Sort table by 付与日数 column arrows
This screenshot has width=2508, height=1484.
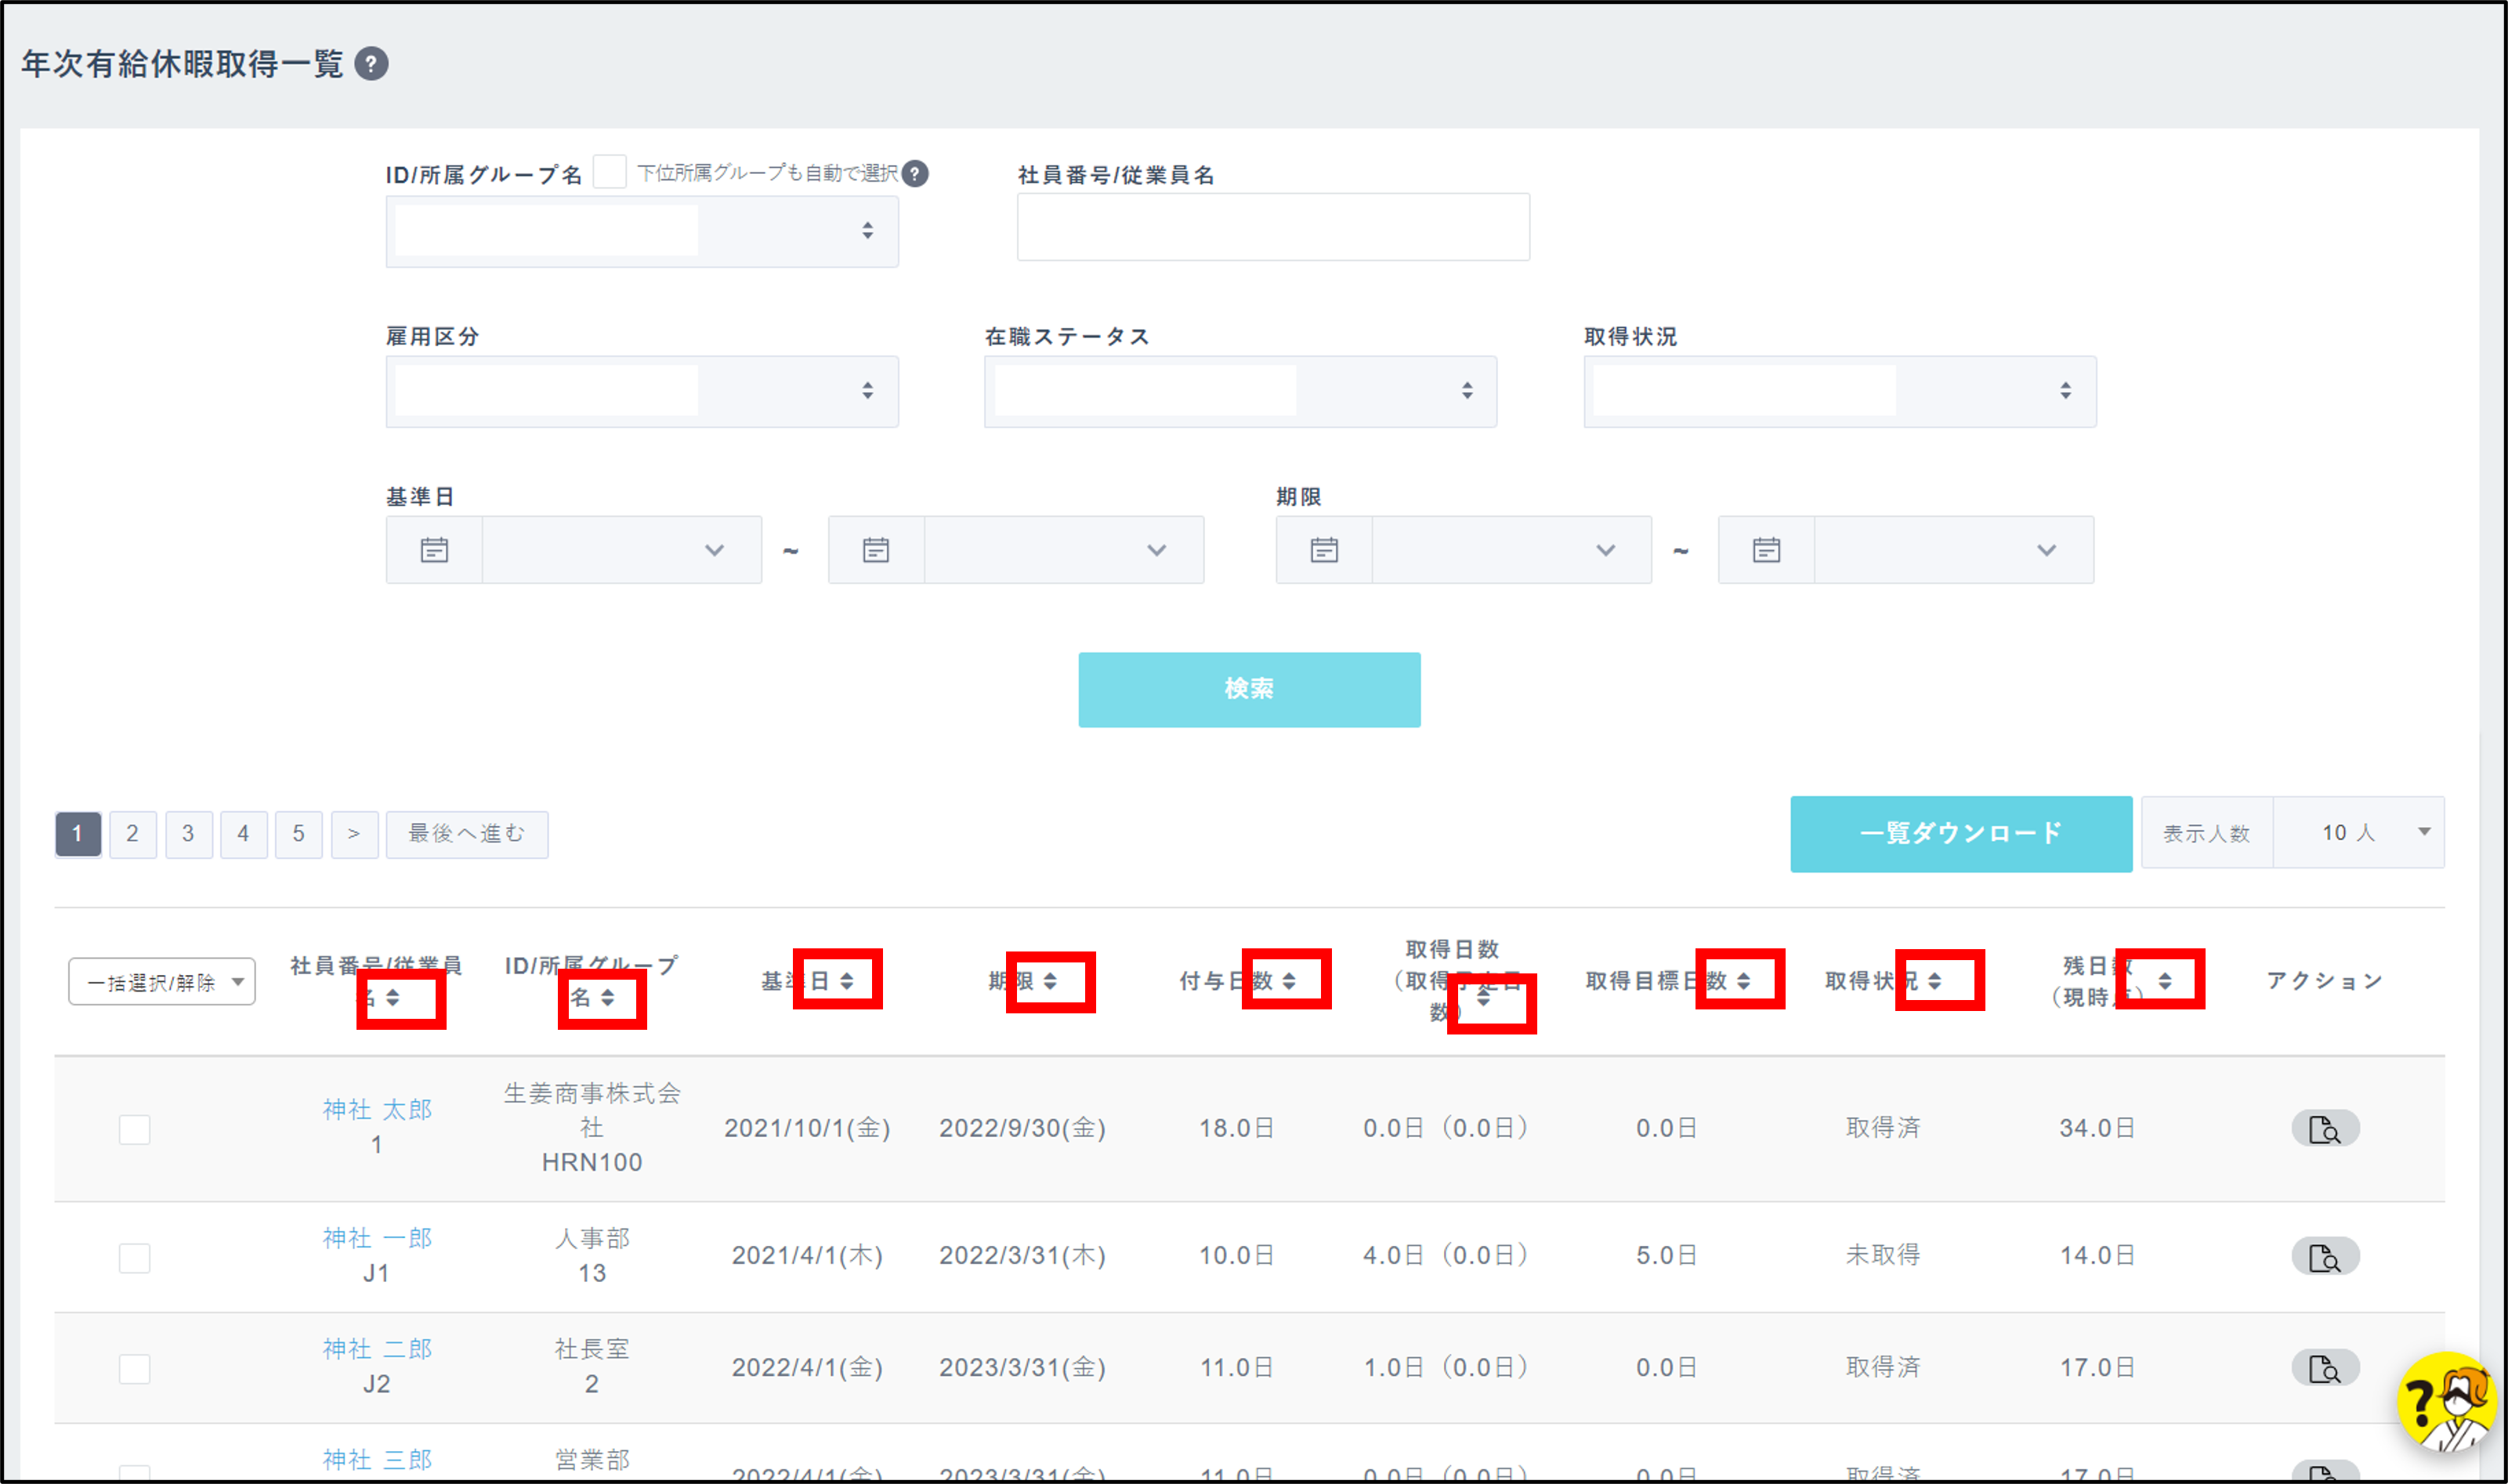click(1289, 981)
